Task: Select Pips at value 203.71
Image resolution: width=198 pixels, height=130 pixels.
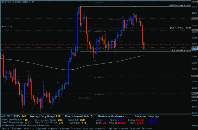Action: 122,120
